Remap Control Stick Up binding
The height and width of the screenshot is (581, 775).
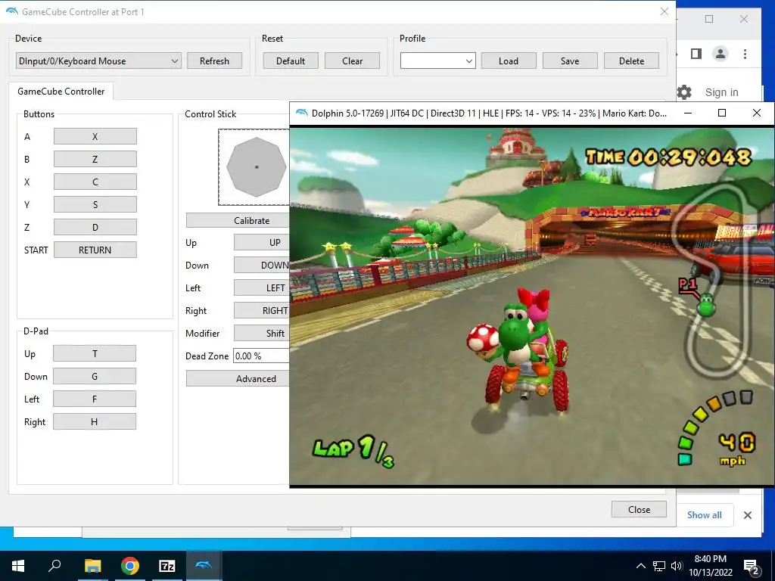[x=262, y=243]
